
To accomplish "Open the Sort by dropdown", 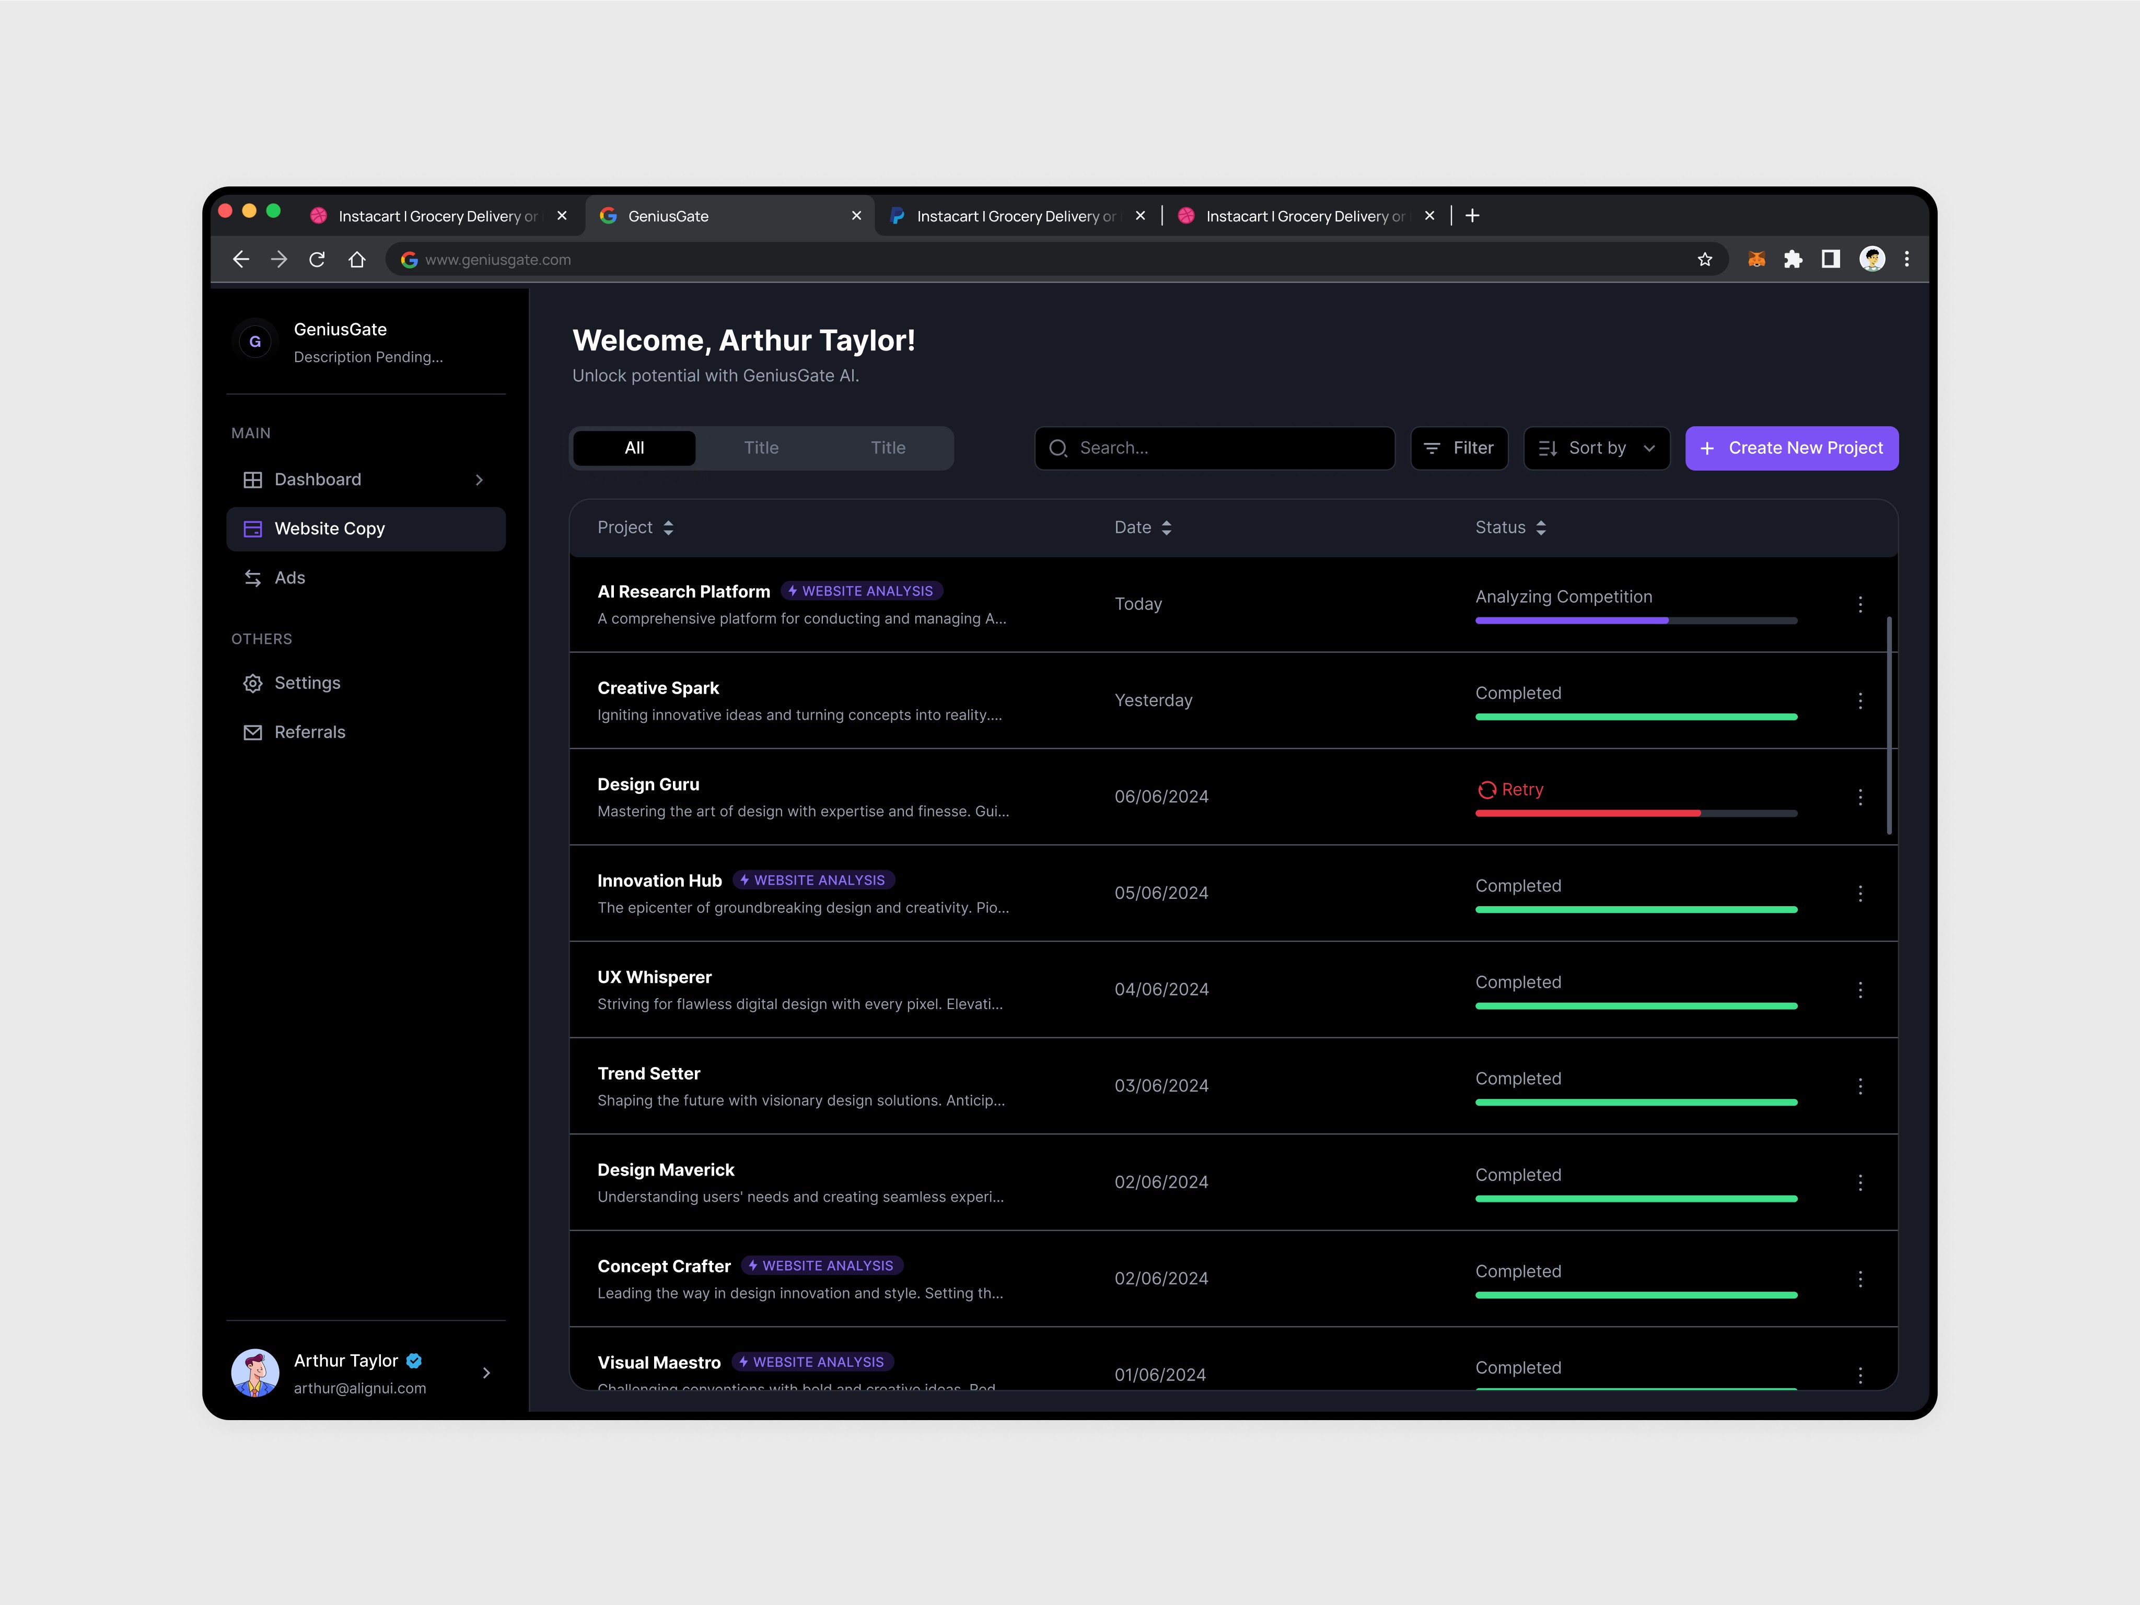I will tap(1596, 449).
